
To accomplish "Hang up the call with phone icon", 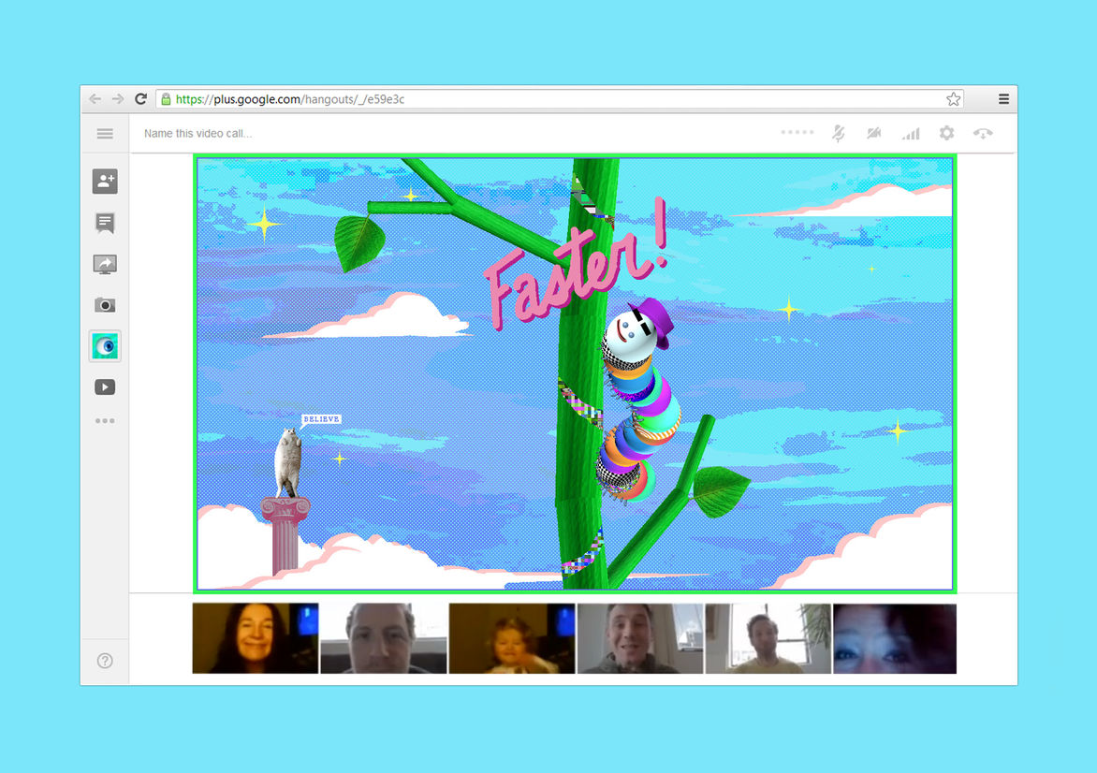I will 983,134.
